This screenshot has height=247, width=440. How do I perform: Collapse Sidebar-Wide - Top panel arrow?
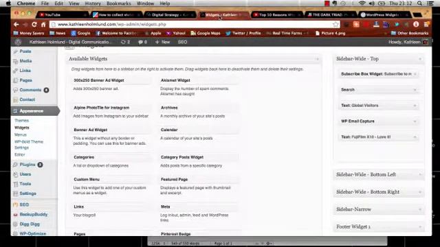tap(420, 59)
